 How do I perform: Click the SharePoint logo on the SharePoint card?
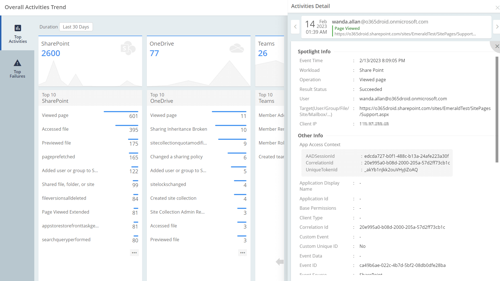pos(128,48)
